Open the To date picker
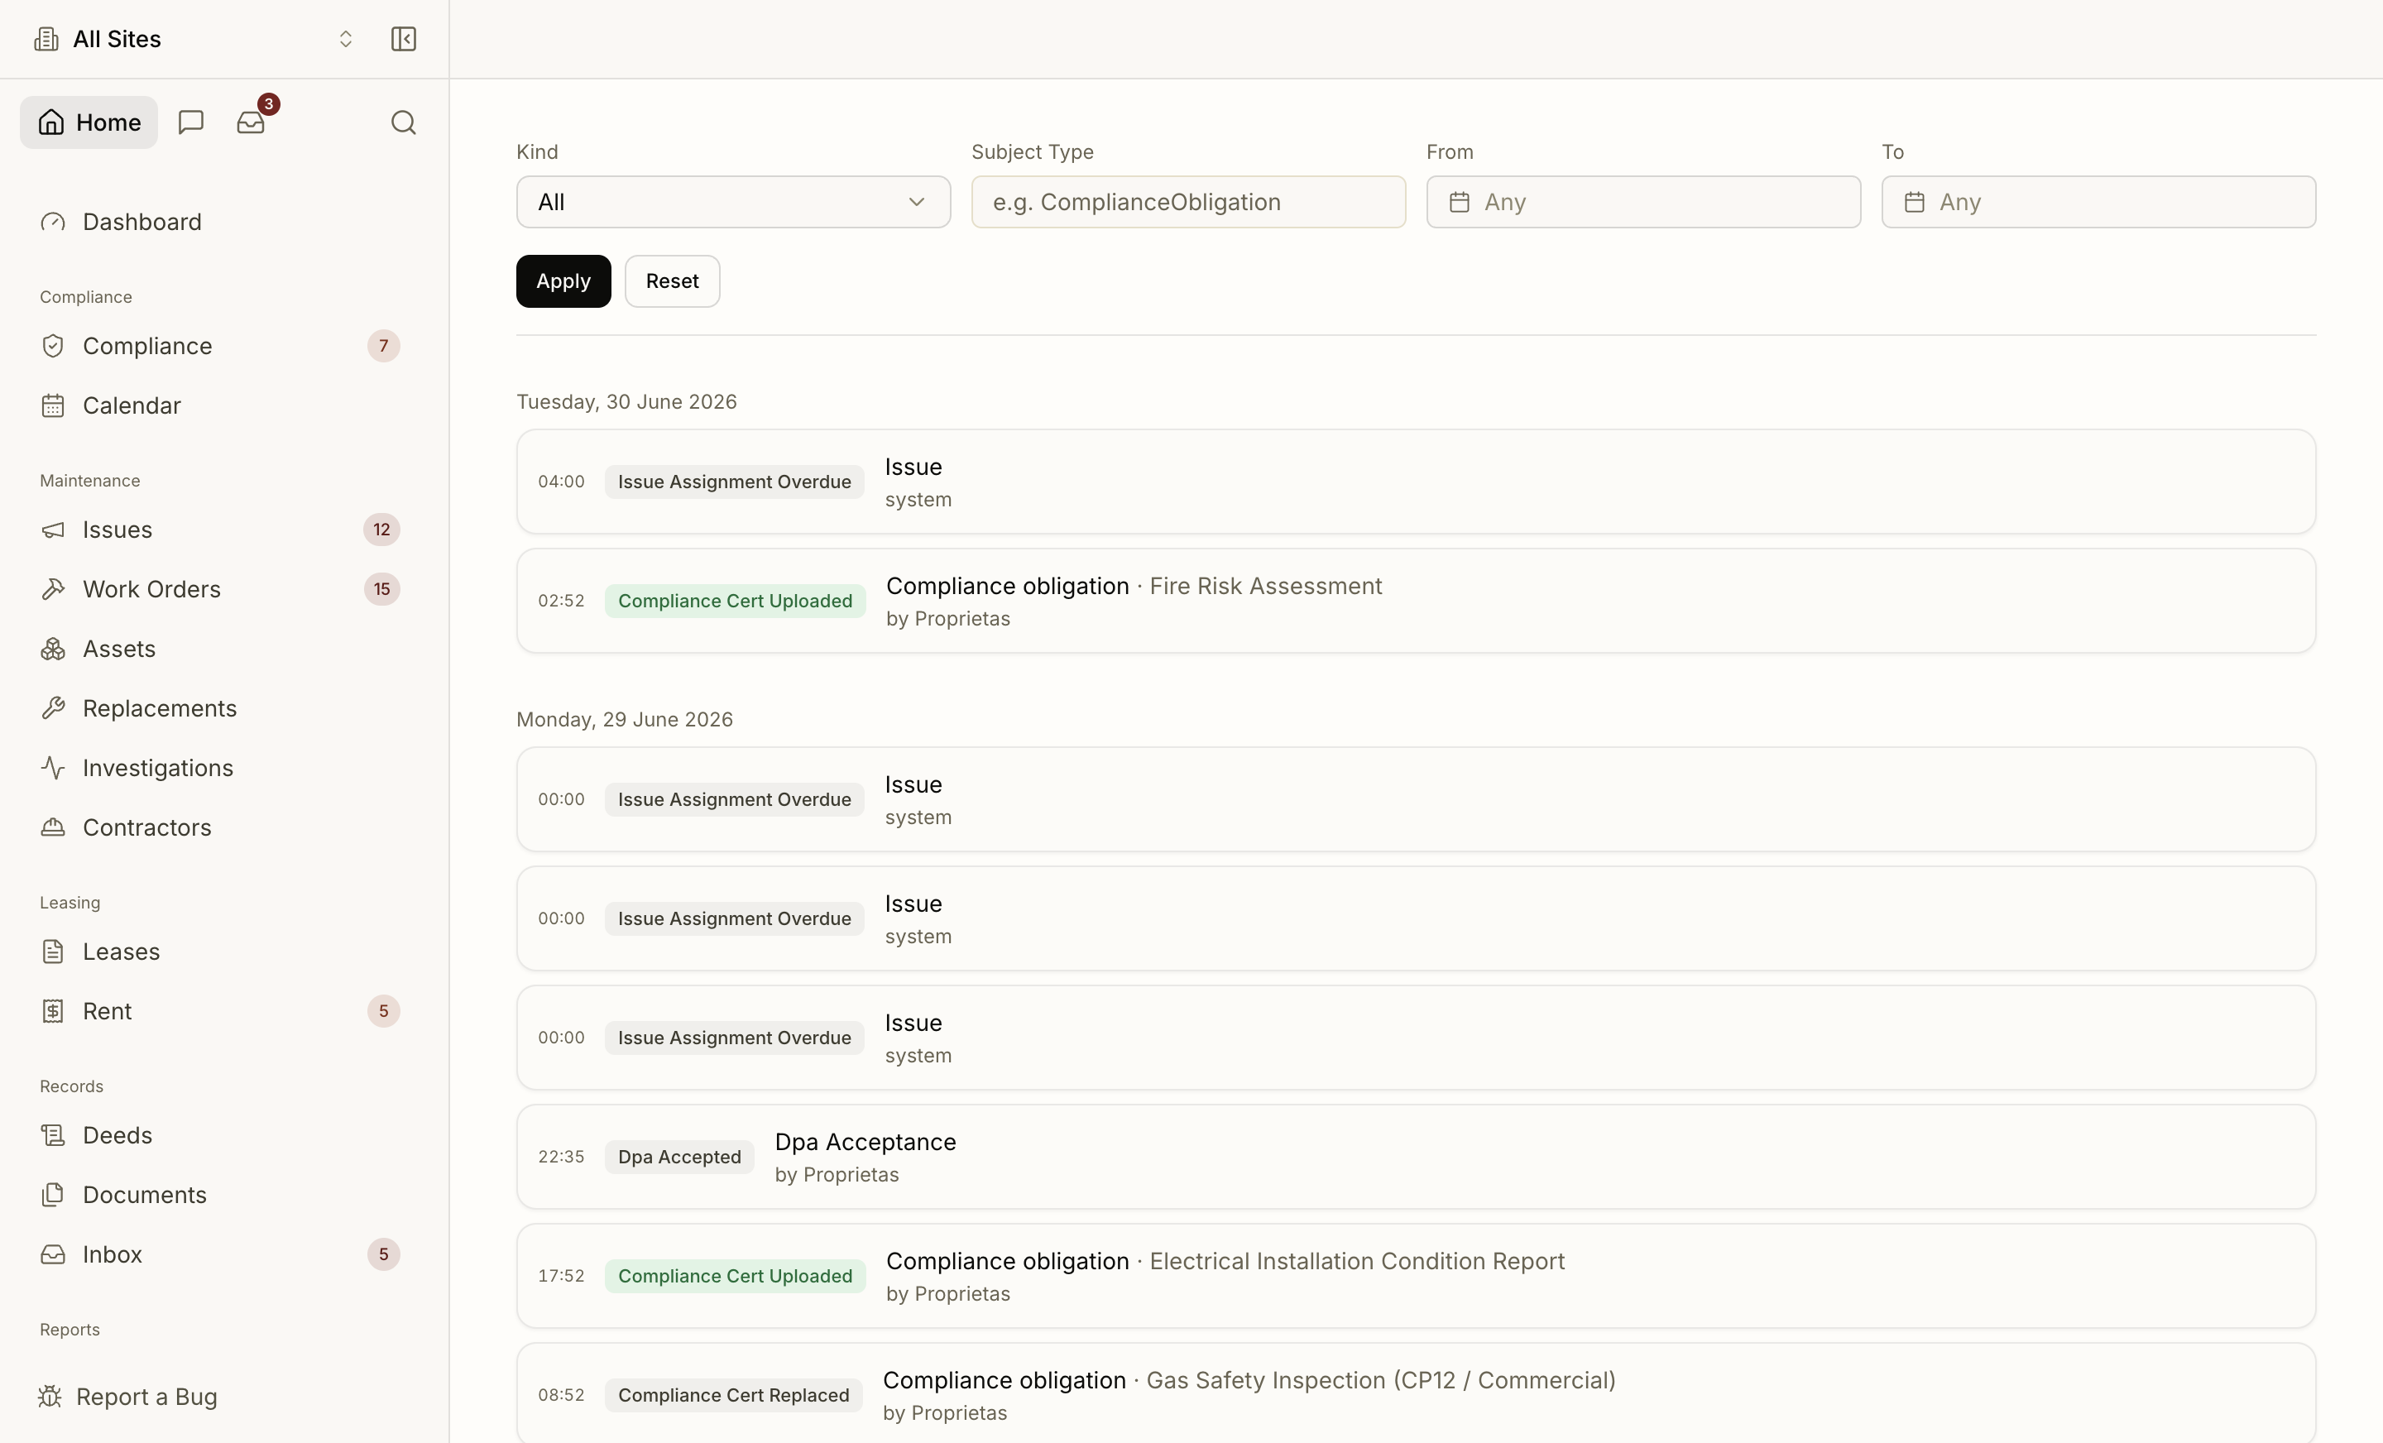This screenshot has height=1443, width=2383. click(2098, 202)
